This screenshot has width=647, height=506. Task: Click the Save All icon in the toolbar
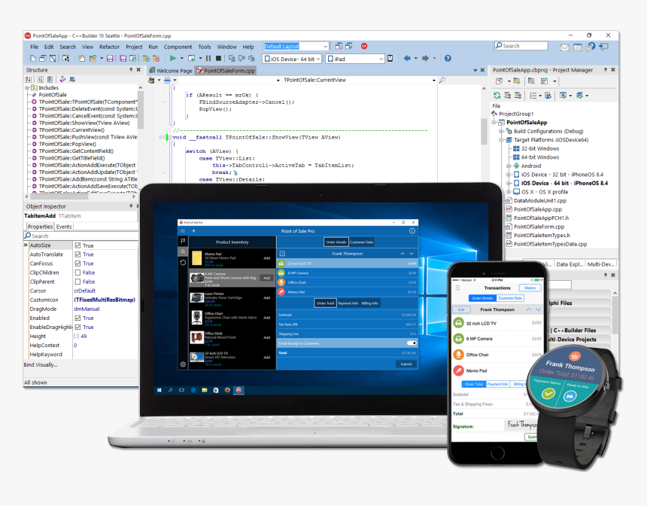click(x=123, y=58)
